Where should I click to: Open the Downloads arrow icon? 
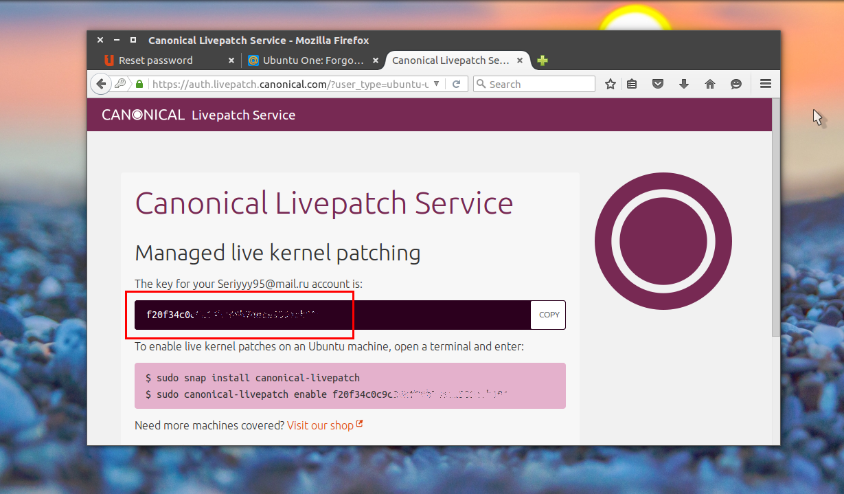coord(683,84)
